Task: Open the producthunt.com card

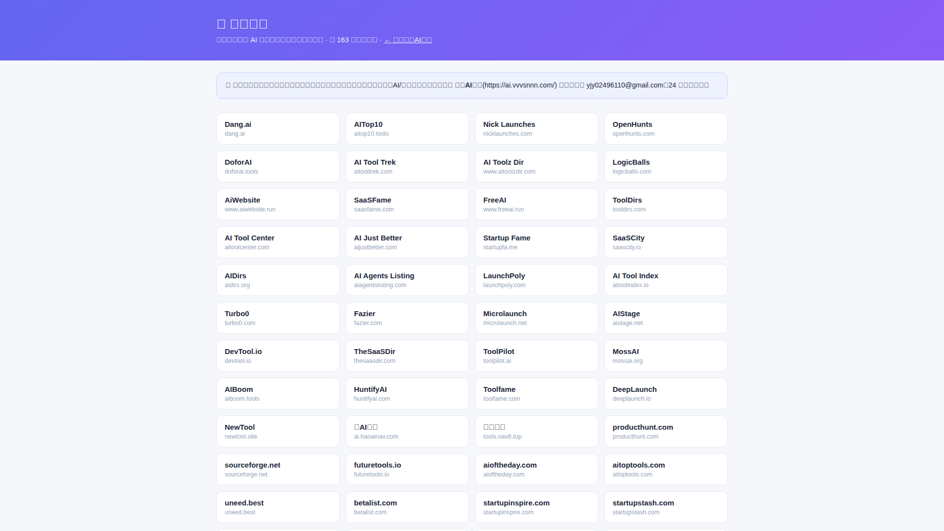Action: (666, 431)
